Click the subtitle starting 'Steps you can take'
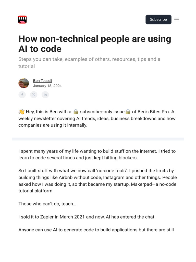196x262 pixels. point(89,63)
